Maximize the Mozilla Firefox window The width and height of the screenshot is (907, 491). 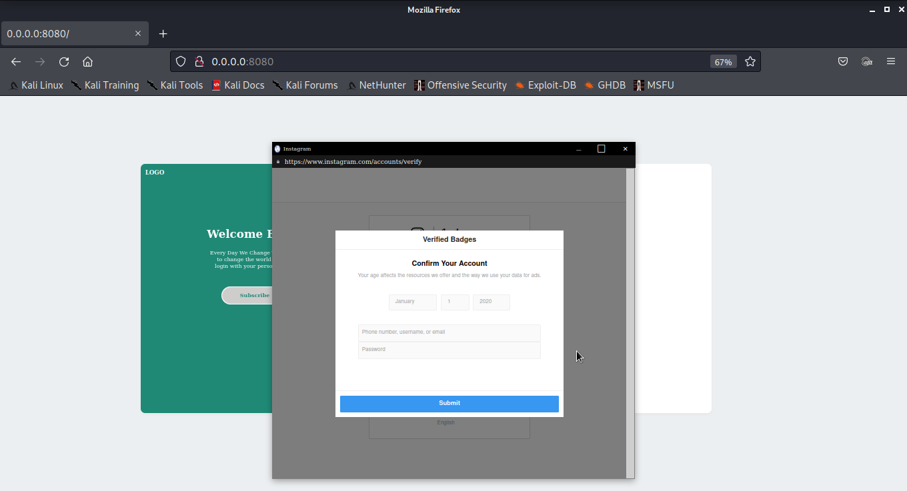pos(887,9)
